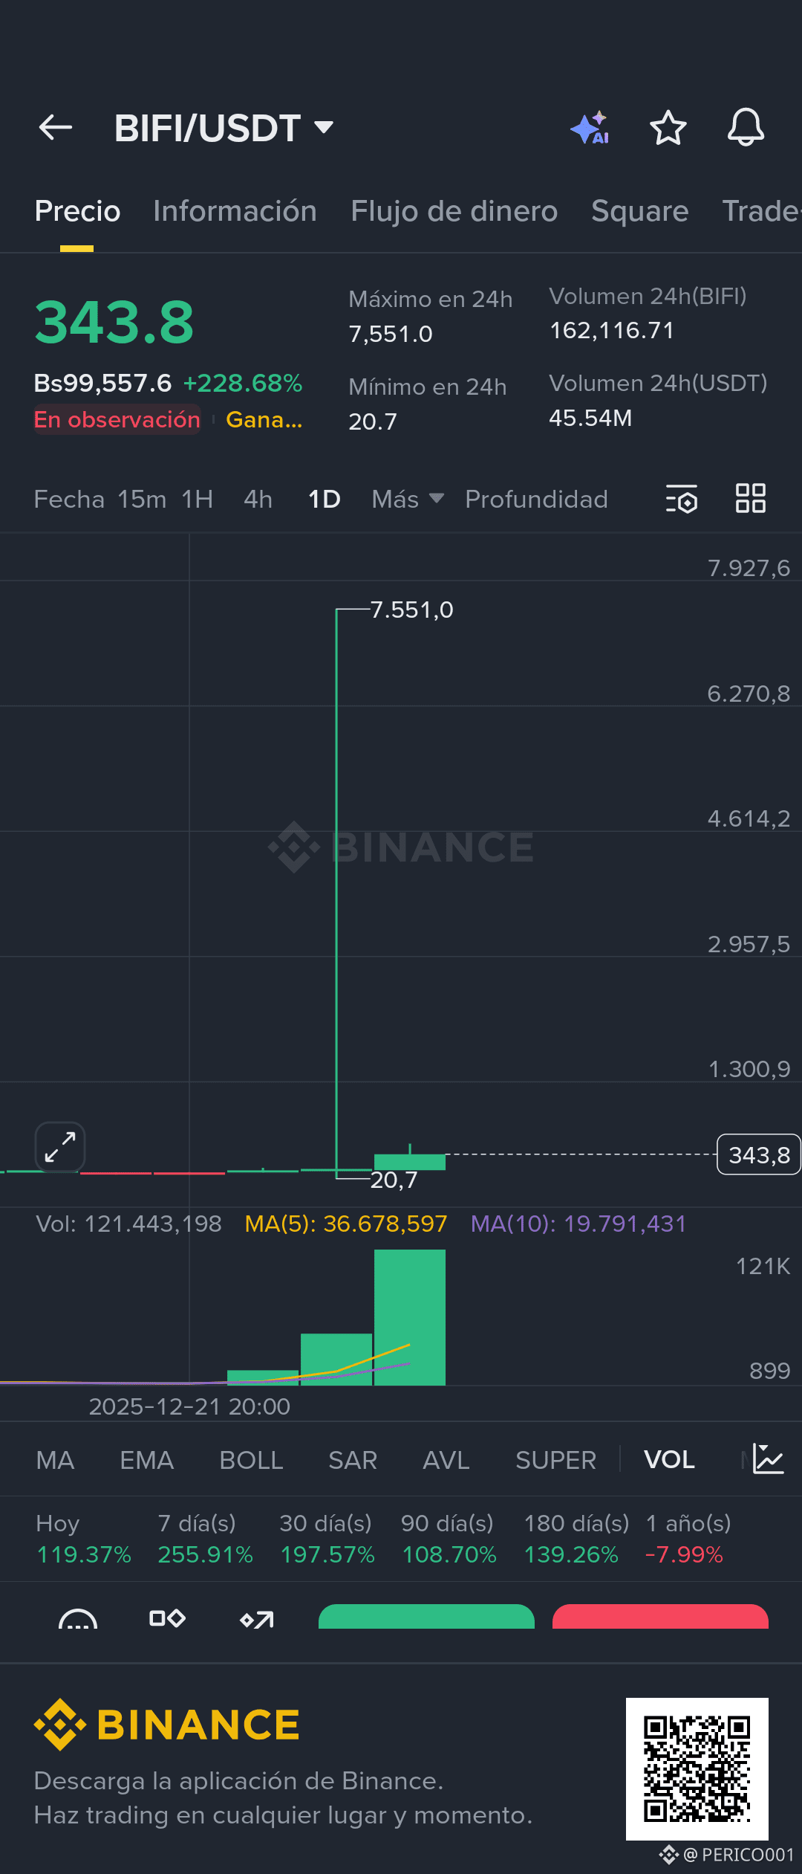Tap the Volumen 24h(BIFI) 162,116.71 value

pyautogui.click(x=612, y=331)
